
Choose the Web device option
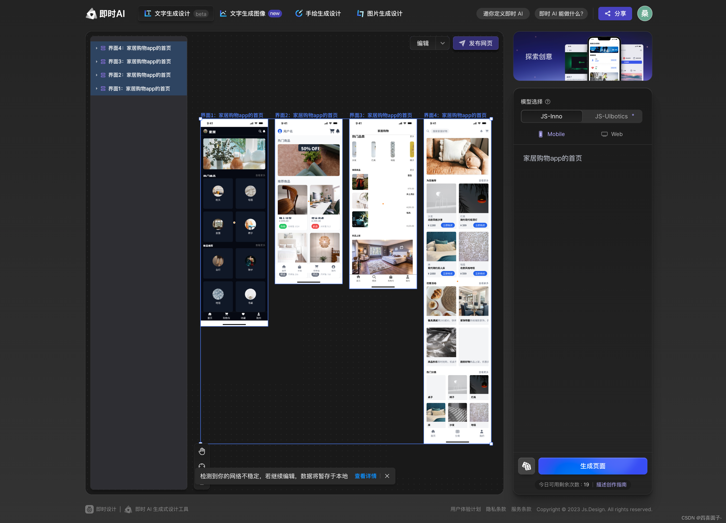[612, 134]
